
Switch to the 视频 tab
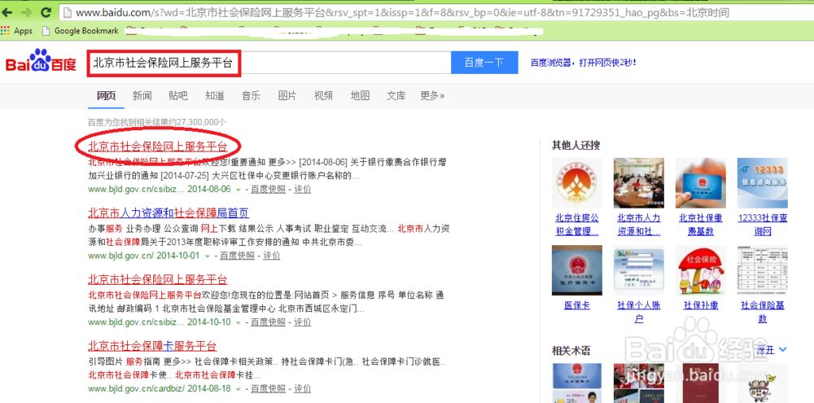click(323, 95)
